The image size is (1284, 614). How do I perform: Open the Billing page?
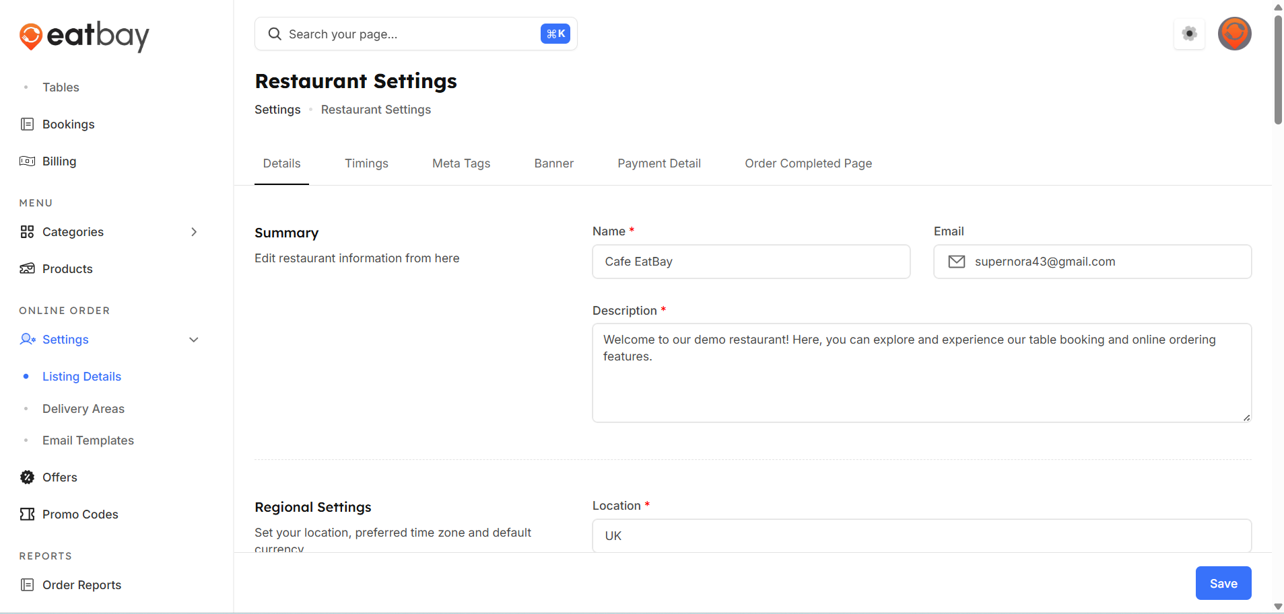click(x=59, y=161)
